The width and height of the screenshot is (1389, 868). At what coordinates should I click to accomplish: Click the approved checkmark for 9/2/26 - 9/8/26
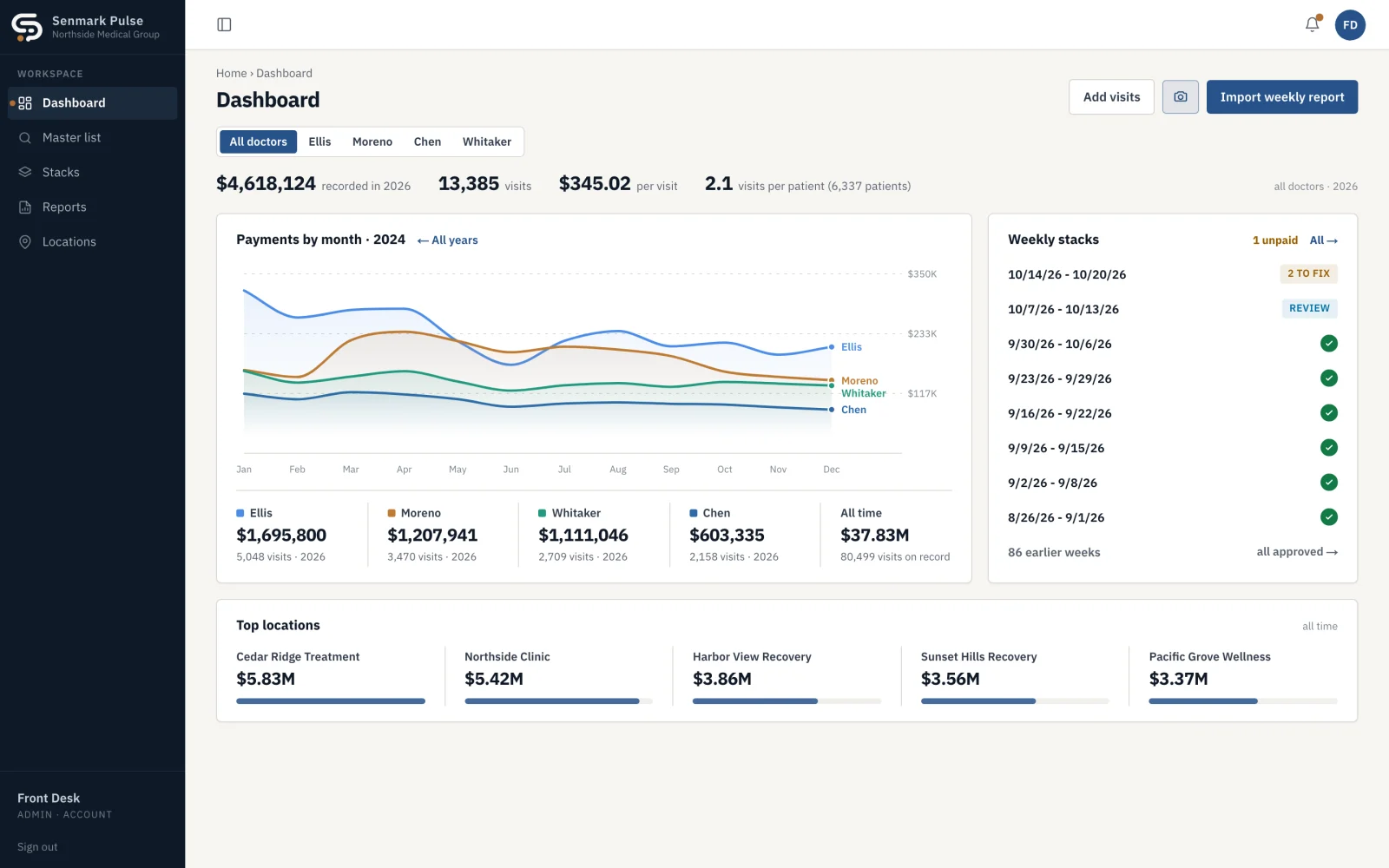coord(1329,483)
